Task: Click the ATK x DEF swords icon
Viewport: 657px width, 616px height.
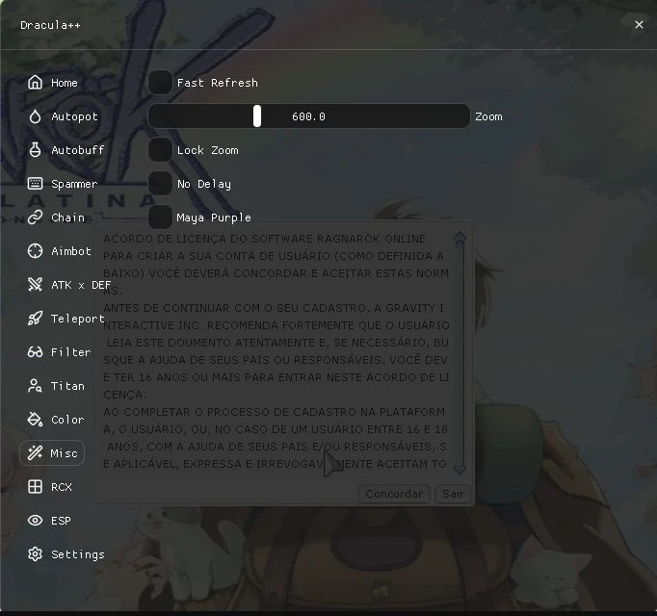Action: (x=36, y=285)
